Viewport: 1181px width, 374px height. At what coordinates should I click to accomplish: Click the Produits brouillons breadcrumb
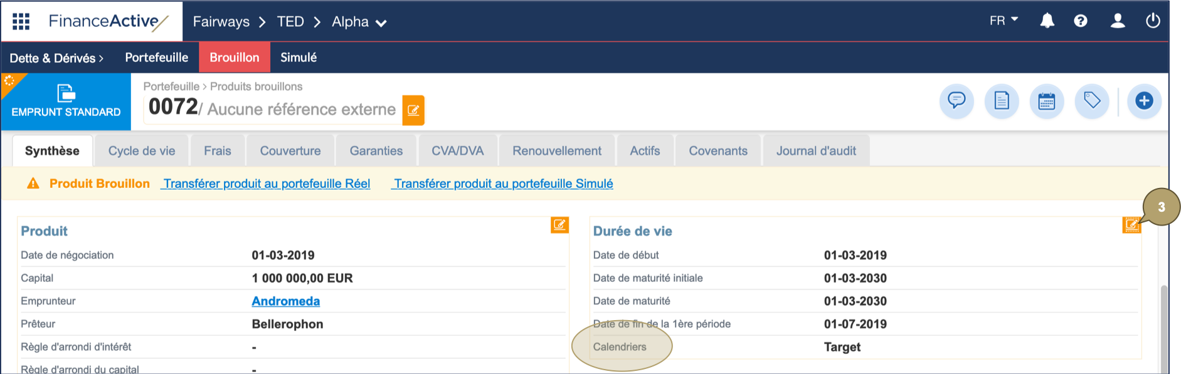(256, 86)
